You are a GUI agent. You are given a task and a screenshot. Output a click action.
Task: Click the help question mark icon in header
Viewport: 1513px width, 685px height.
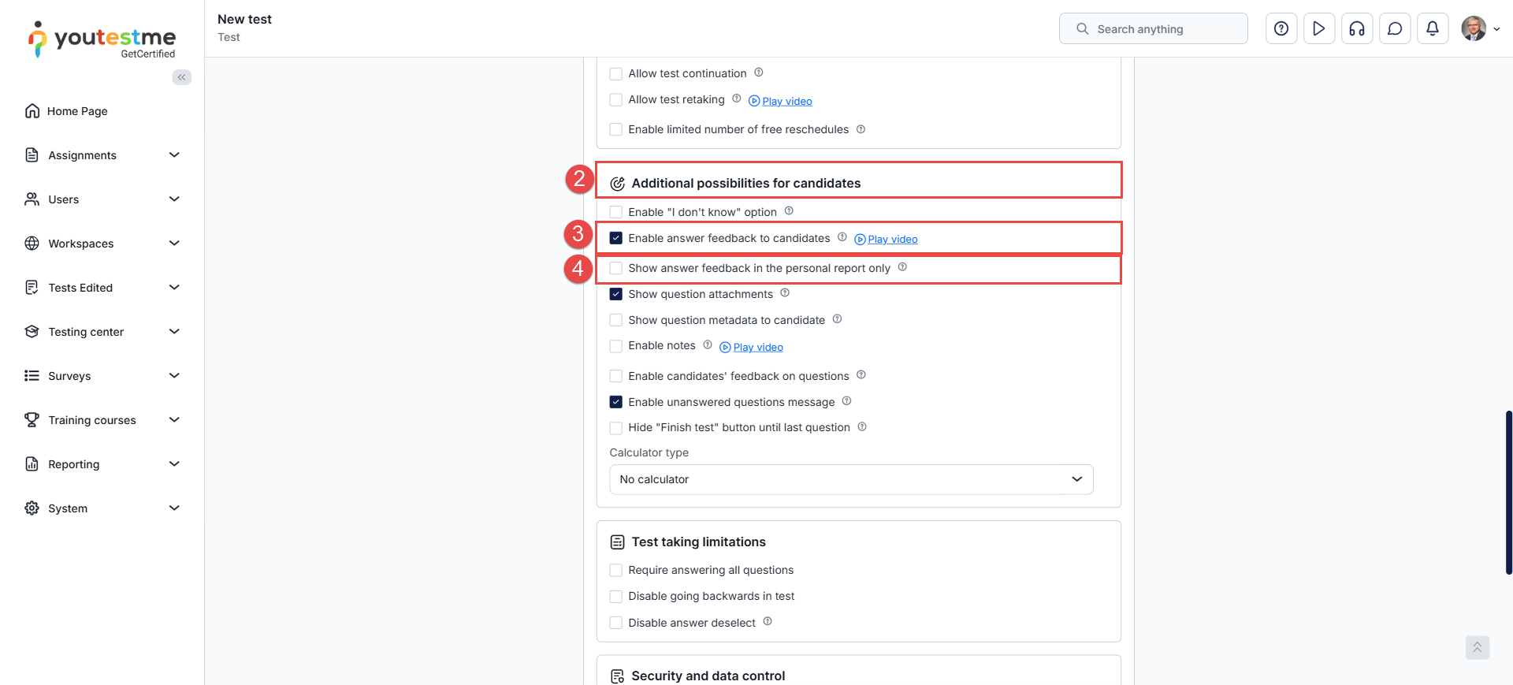pos(1281,29)
